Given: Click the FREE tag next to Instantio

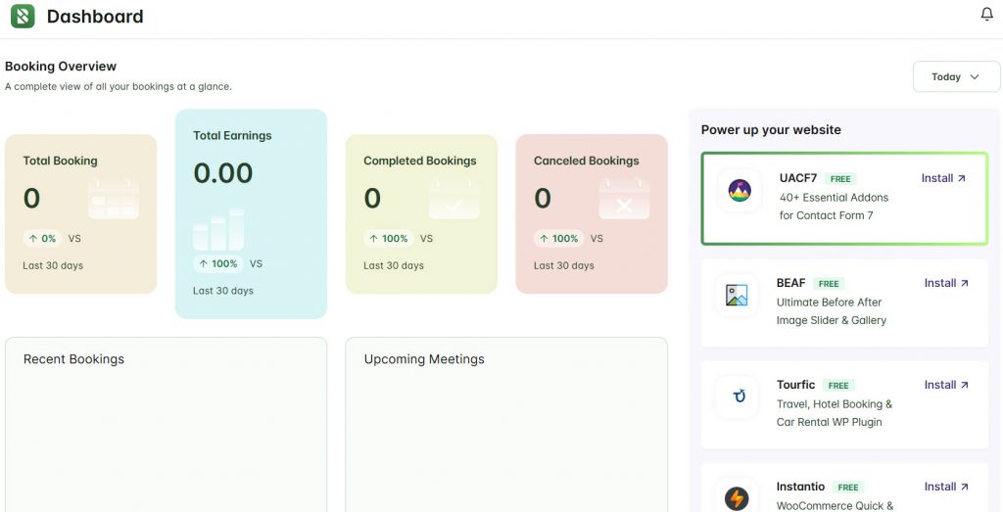Looking at the screenshot, I should click(x=848, y=488).
